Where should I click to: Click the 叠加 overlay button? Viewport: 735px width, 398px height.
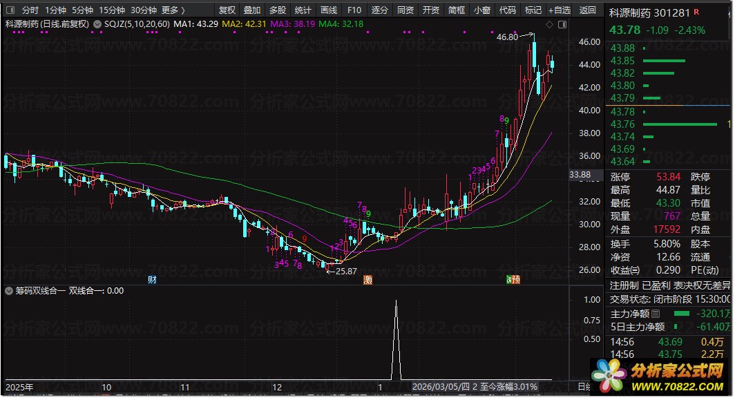252,10
